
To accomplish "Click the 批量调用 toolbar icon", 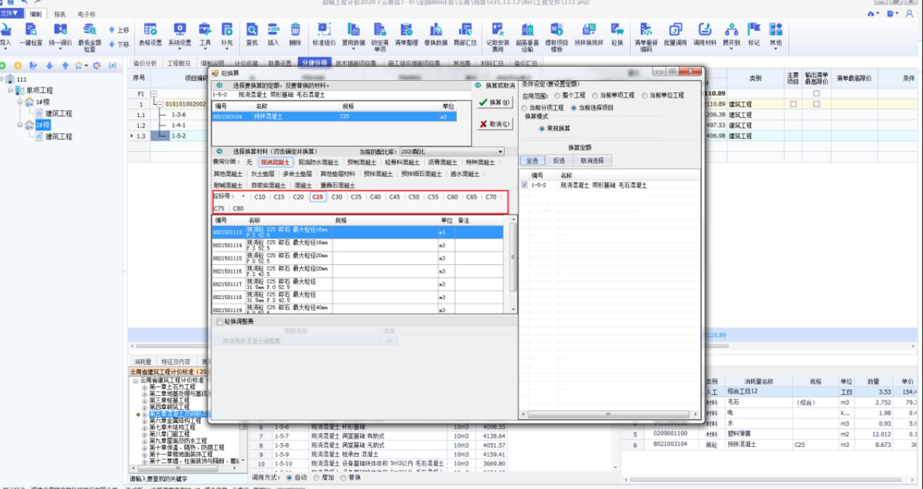I will [x=675, y=34].
